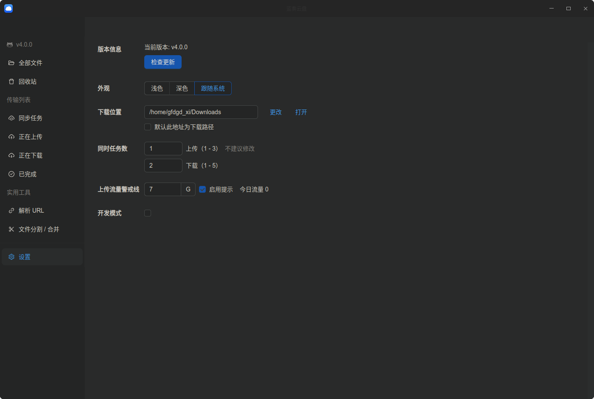
Task: Click the 当前版本: v4.0.0 text
Action: click(166, 47)
